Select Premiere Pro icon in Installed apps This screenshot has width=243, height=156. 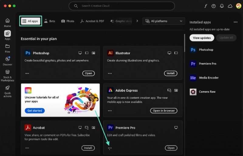(x=193, y=64)
